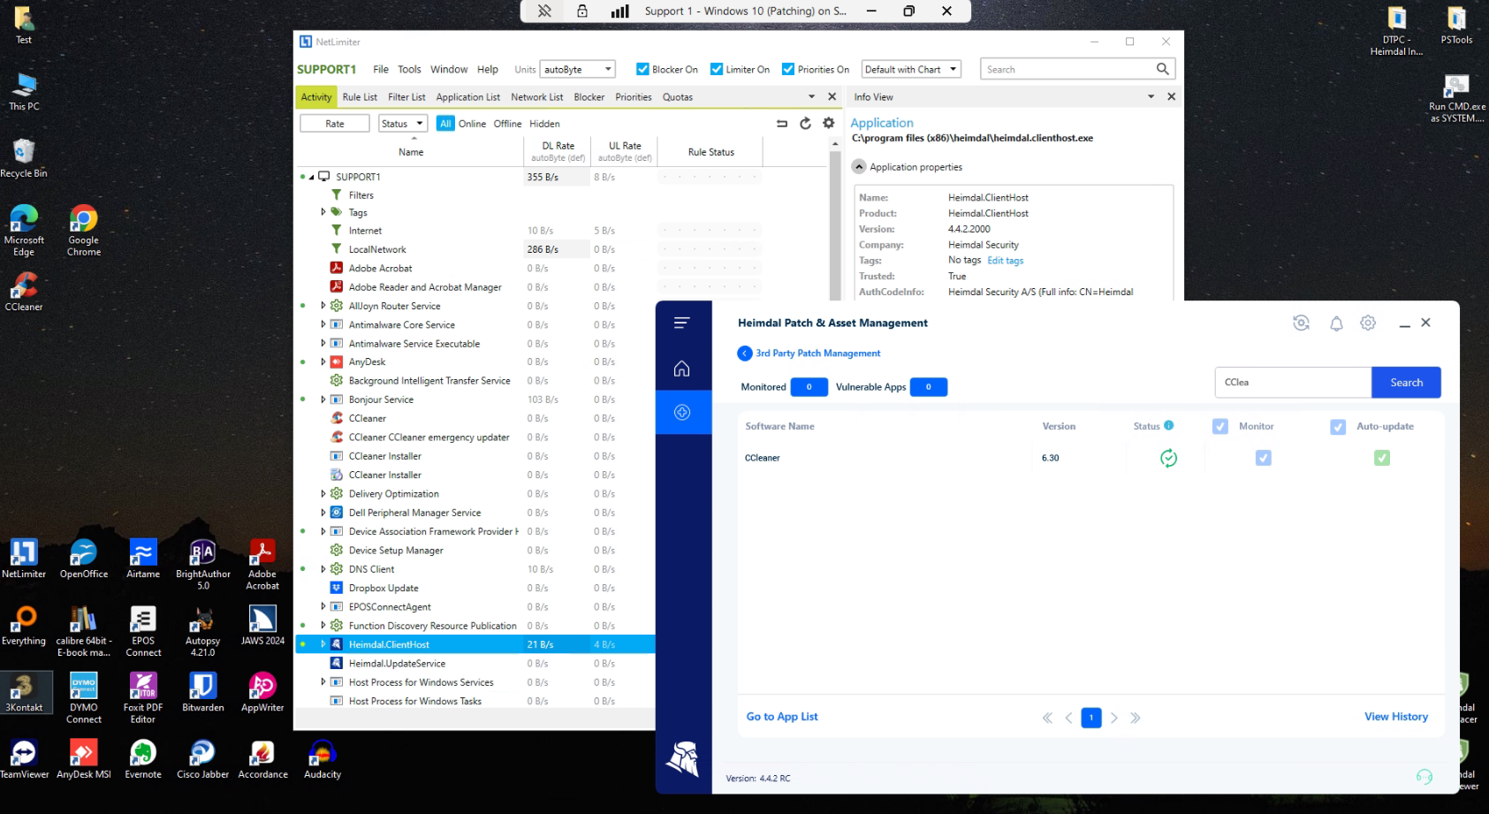Open CCleaner desktop shortcut
Screen dimensions: 1489x814
click(x=24, y=292)
